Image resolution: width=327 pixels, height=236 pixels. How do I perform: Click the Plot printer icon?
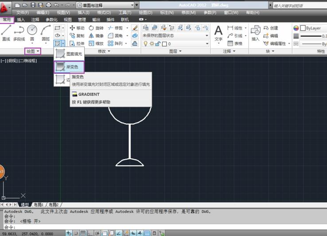pyautogui.click(x=48, y=5)
